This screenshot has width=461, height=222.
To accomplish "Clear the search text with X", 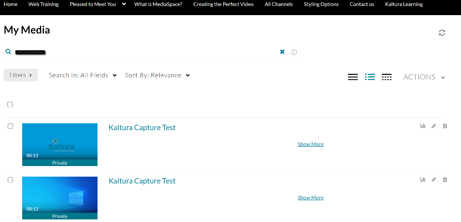I will (282, 52).
